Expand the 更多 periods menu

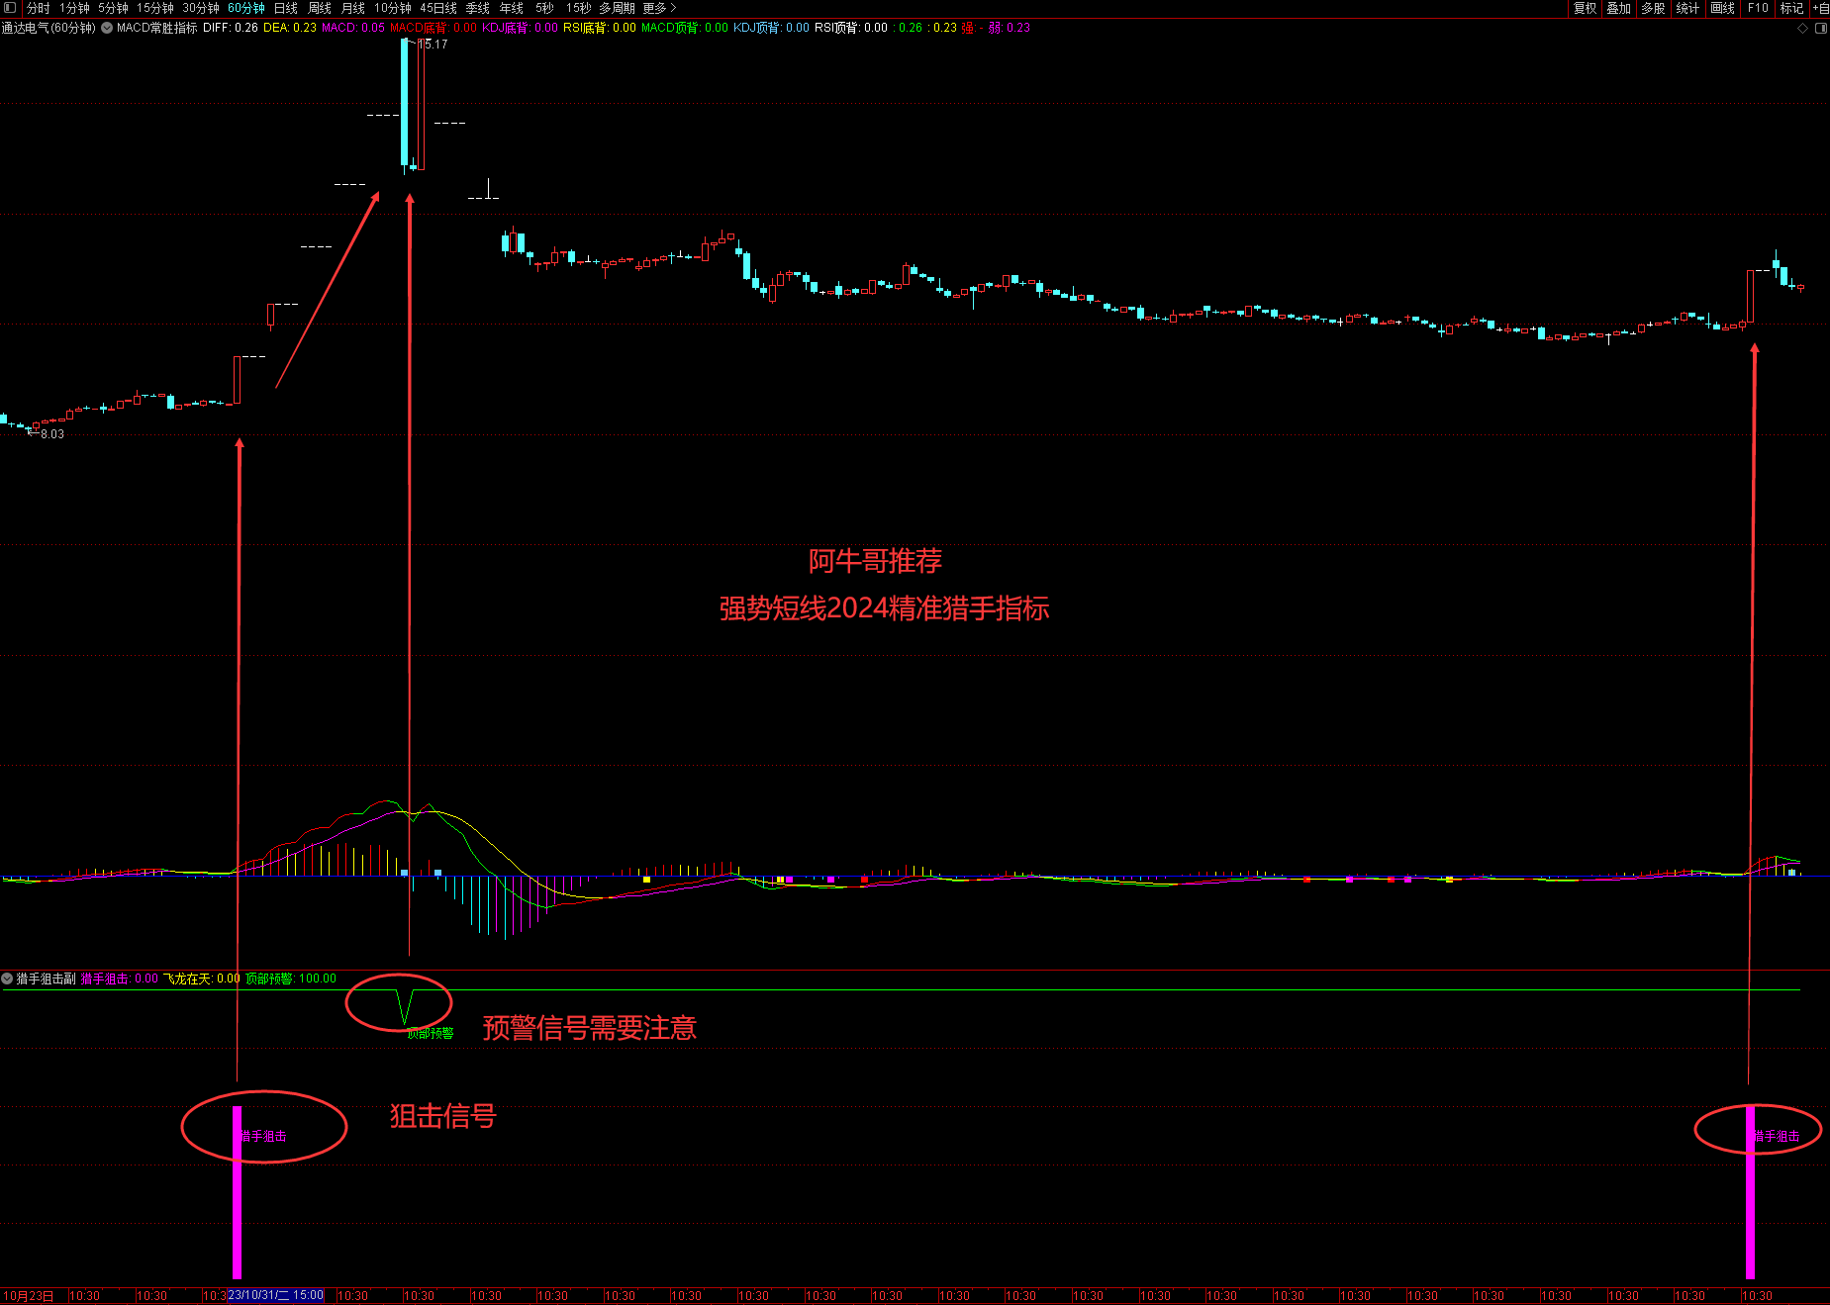[x=659, y=8]
